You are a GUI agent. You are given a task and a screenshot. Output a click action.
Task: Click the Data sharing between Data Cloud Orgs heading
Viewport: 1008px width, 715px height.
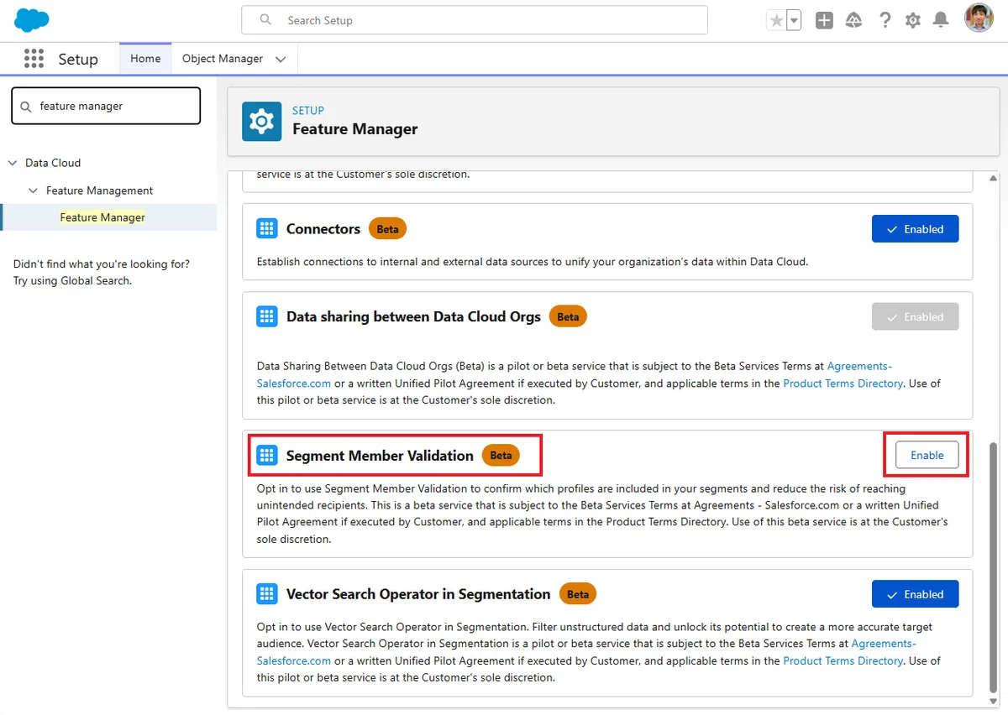(413, 317)
